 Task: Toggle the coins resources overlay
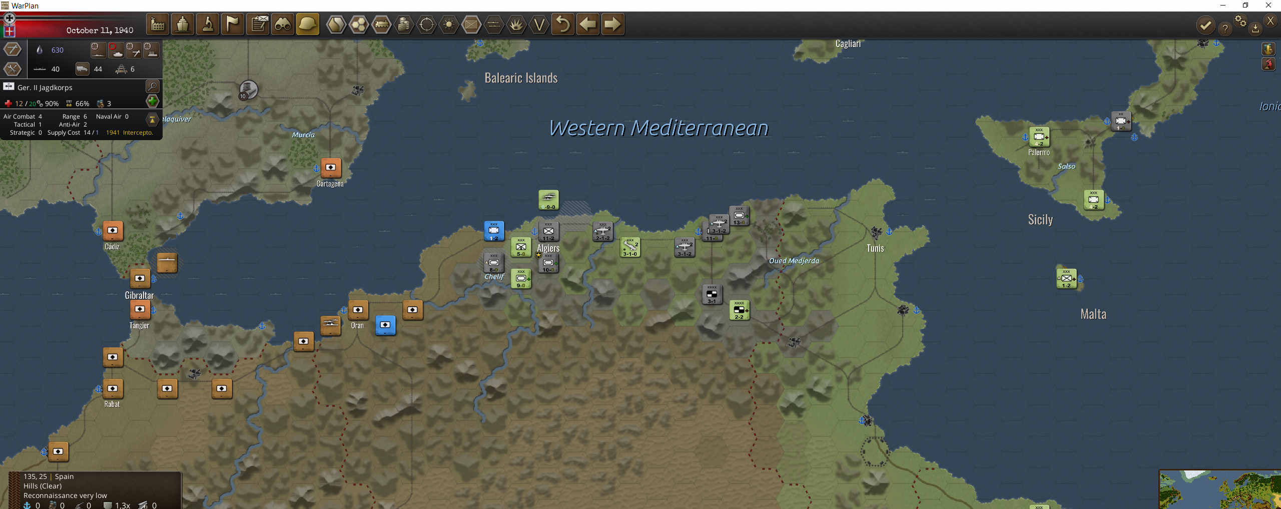[404, 24]
